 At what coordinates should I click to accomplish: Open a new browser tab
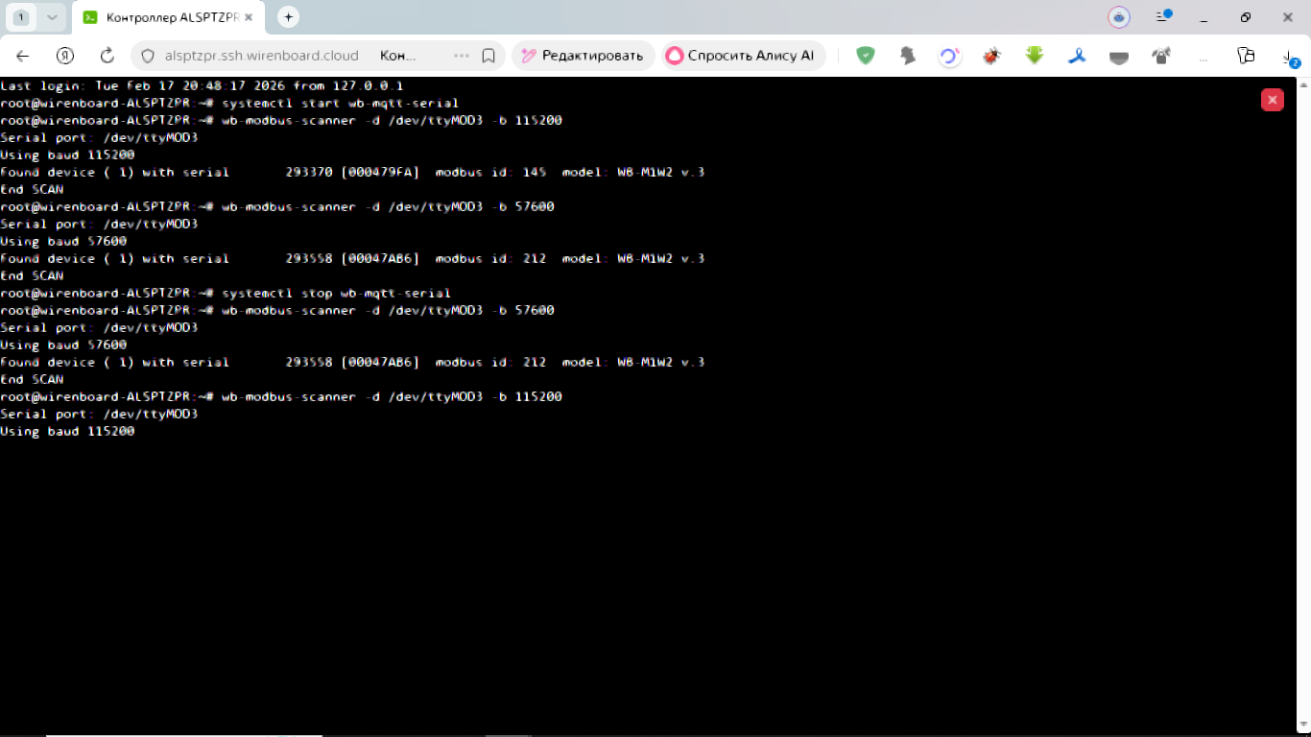(x=288, y=17)
